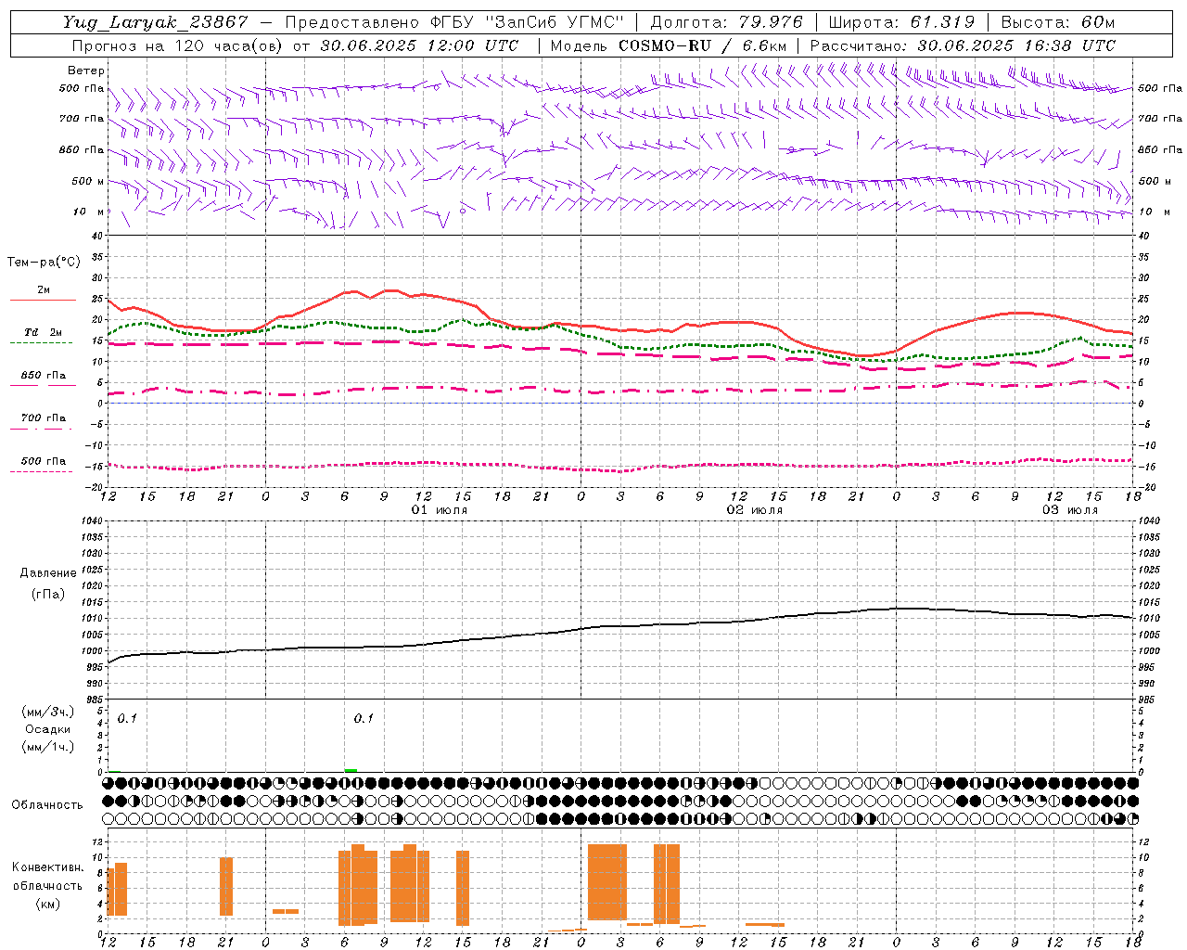Click the 'Модель COSMO-RU / 6.6км' label
Screen dimensions: 1187x950
click(668, 45)
